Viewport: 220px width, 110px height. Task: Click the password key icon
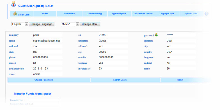click(x=156, y=35)
